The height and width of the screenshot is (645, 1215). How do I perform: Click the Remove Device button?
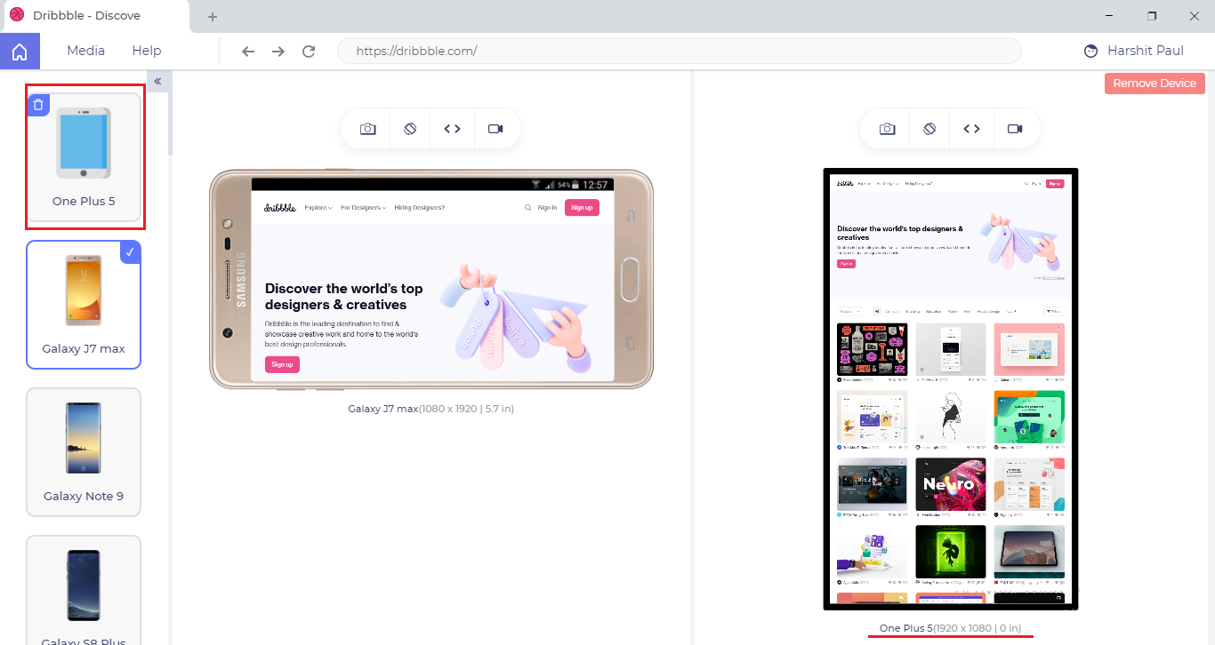pyautogui.click(x=1155, y=83)
